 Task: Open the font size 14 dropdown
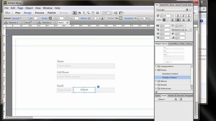172,16
